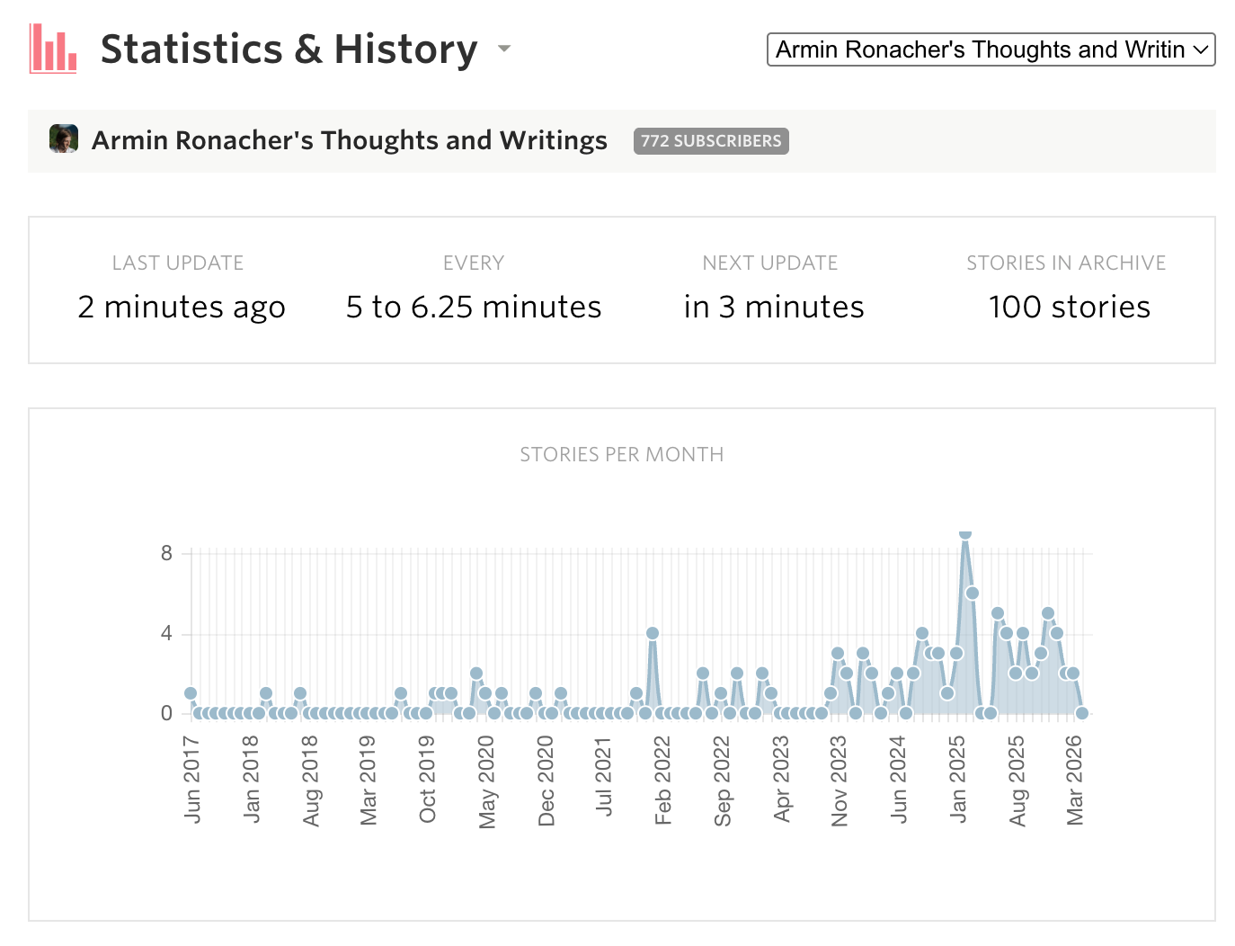Click the y-axis label 8
1235x946 pixels.
[x=166, y=554]
